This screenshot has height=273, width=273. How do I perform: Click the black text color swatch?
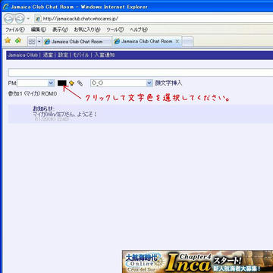pos(62,83)
